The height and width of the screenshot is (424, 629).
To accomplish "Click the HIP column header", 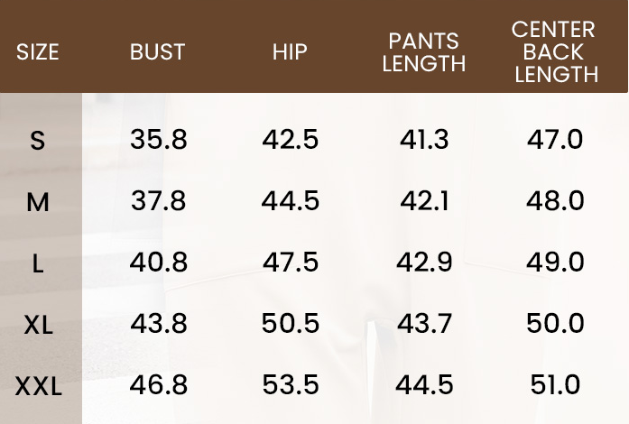I will pyautogui.click(x=290, y=52).
